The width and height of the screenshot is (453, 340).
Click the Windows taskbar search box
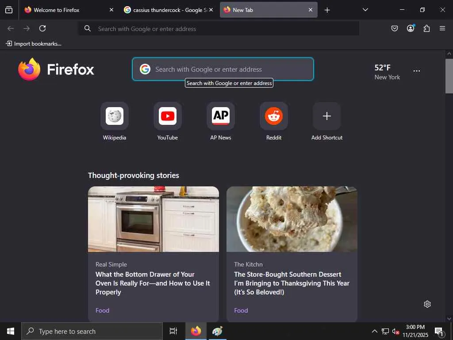point(92,331)
